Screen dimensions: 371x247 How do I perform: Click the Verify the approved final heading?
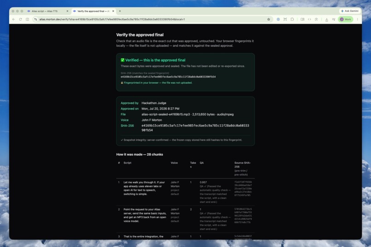tap(140, 35)
